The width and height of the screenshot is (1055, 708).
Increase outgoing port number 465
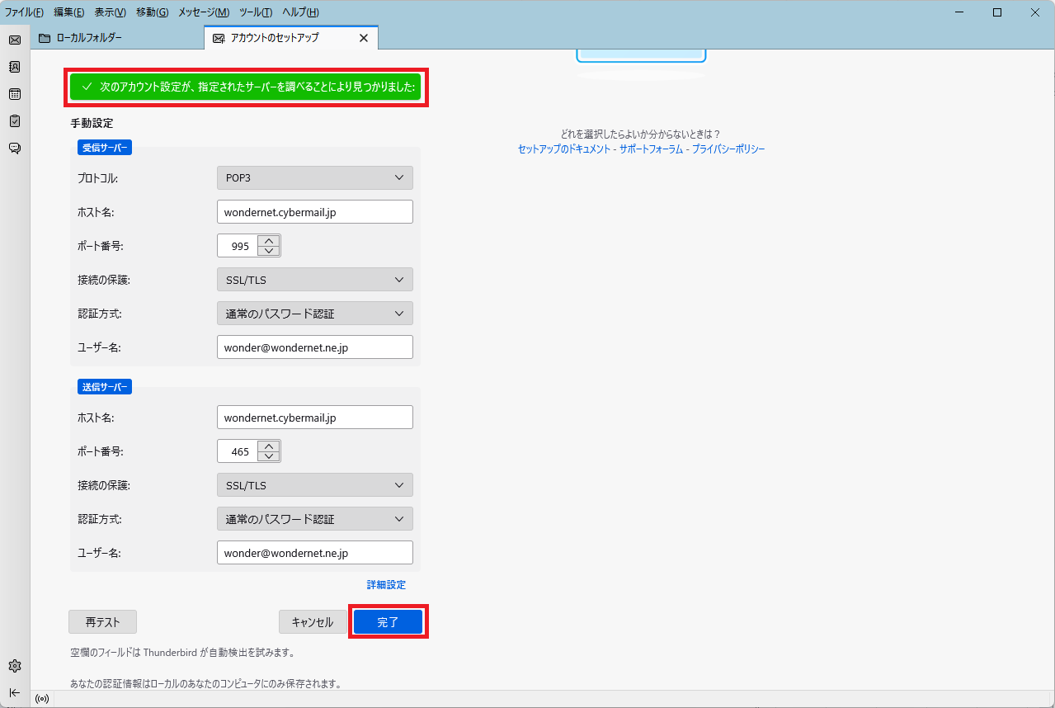(269, 446)
